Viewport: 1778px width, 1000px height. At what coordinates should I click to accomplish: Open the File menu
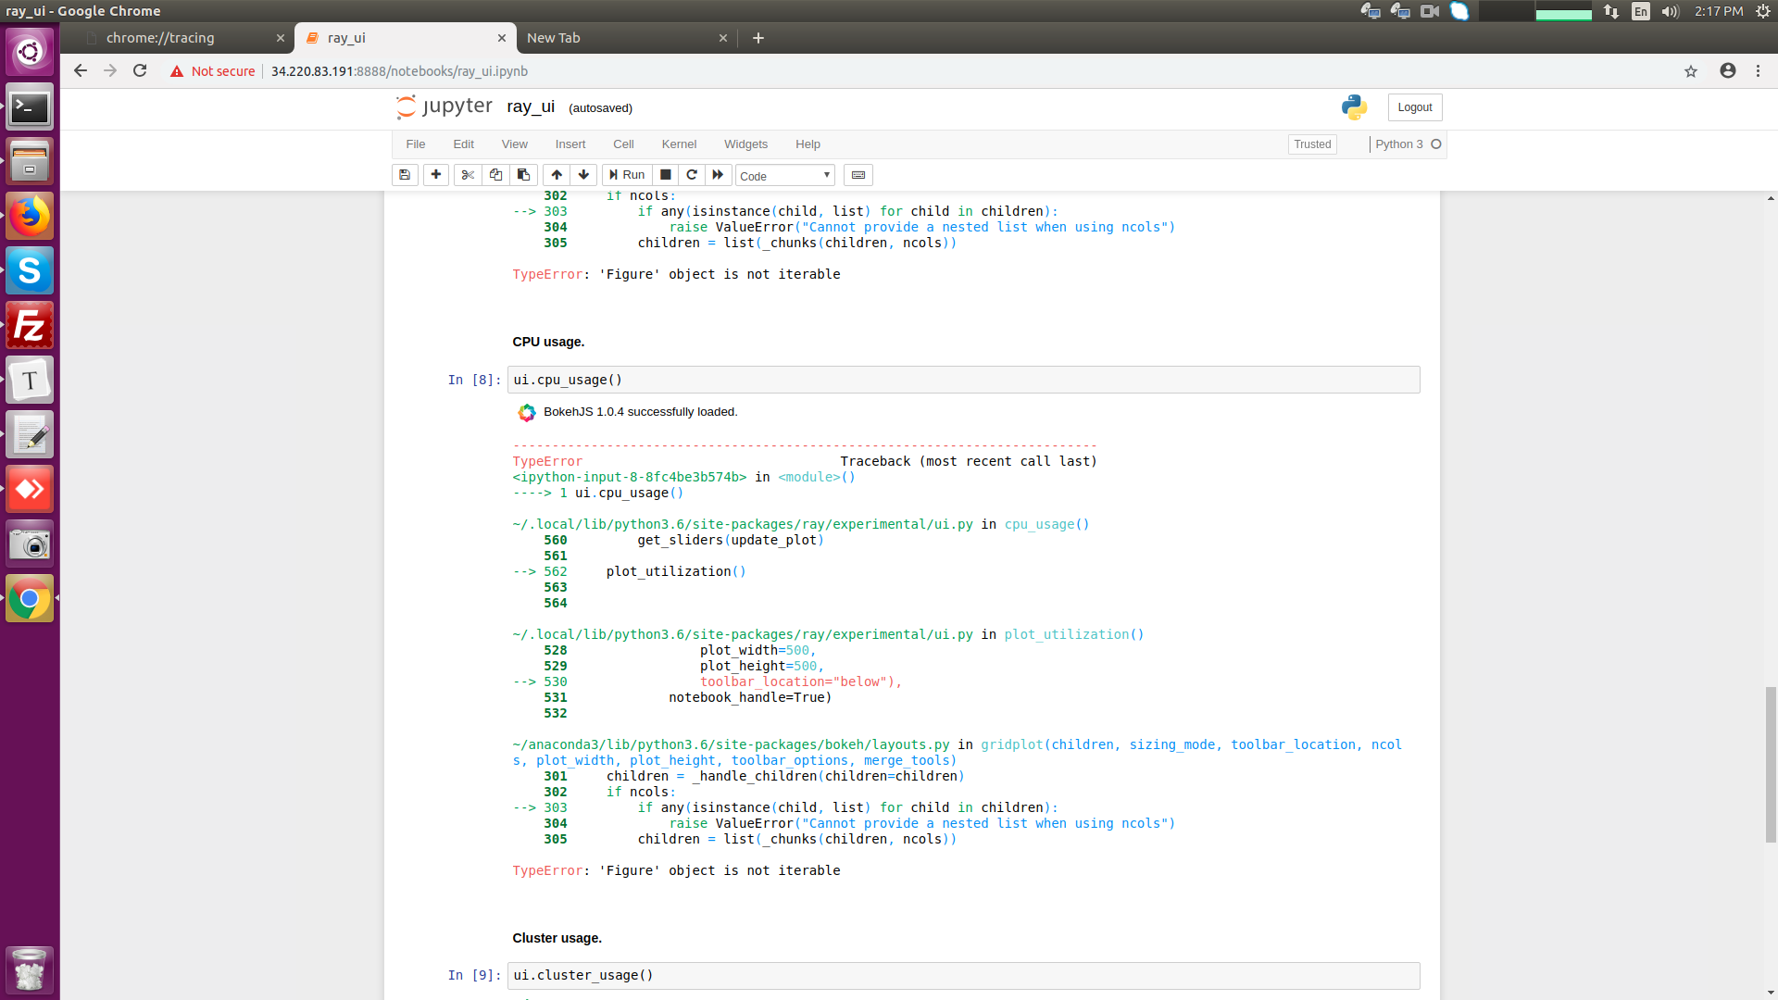416,144
